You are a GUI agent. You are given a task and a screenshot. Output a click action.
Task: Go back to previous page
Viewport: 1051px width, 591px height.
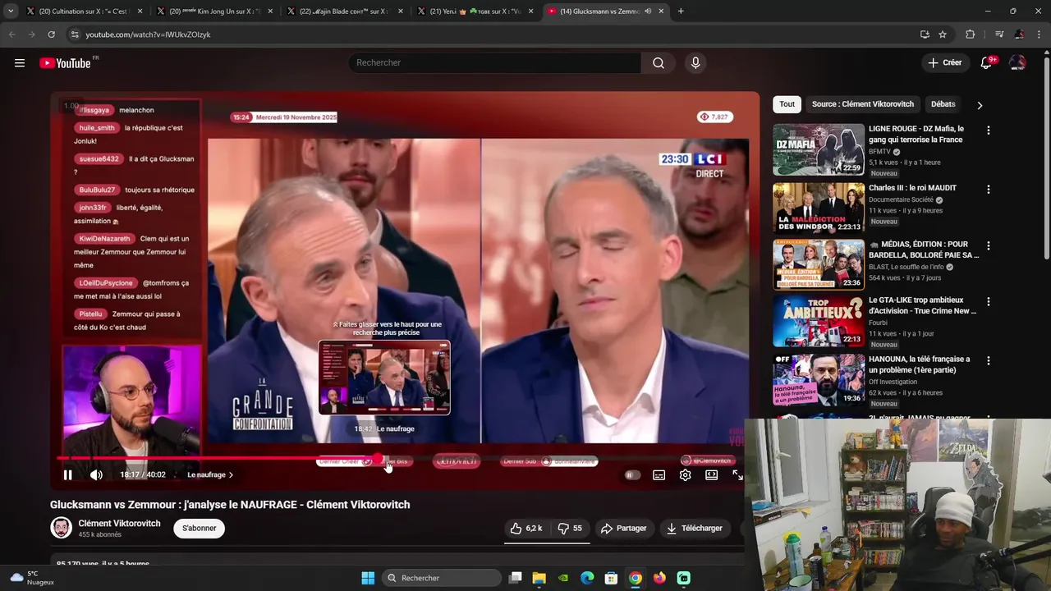[x=11, y=34]
